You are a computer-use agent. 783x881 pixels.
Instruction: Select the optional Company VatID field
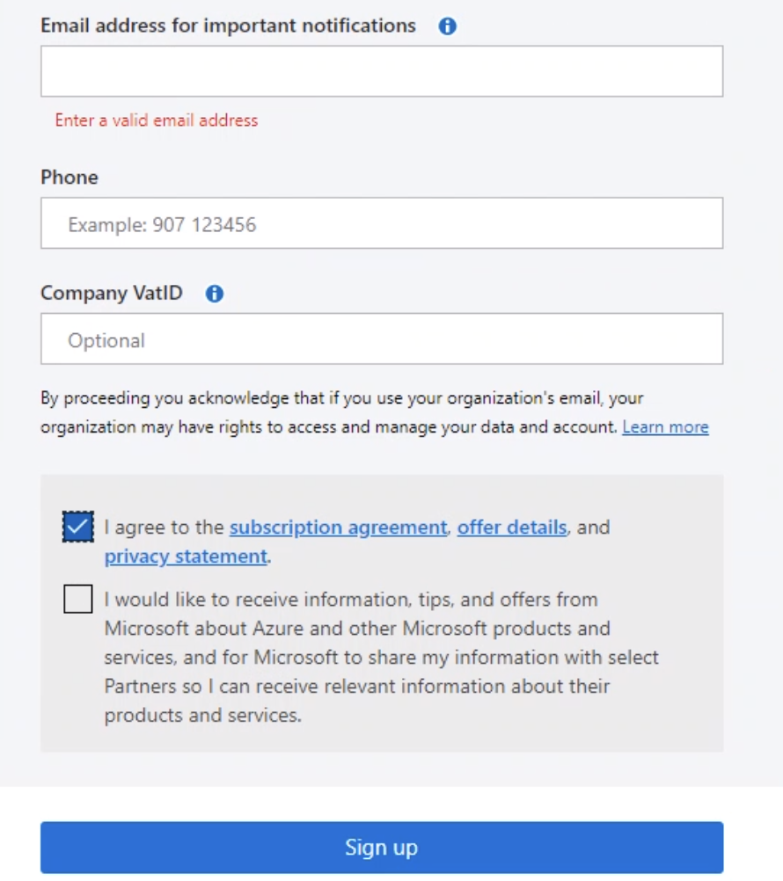click(x=381, y=339)
